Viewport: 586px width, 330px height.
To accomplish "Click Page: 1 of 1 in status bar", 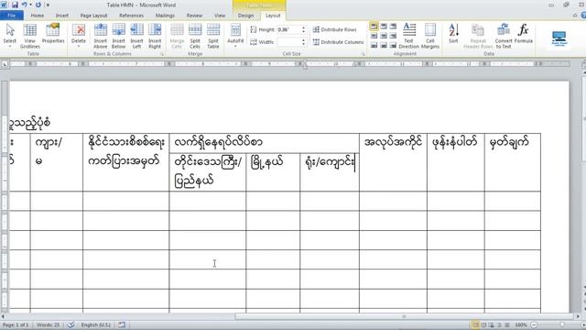I will pos(16,324).
